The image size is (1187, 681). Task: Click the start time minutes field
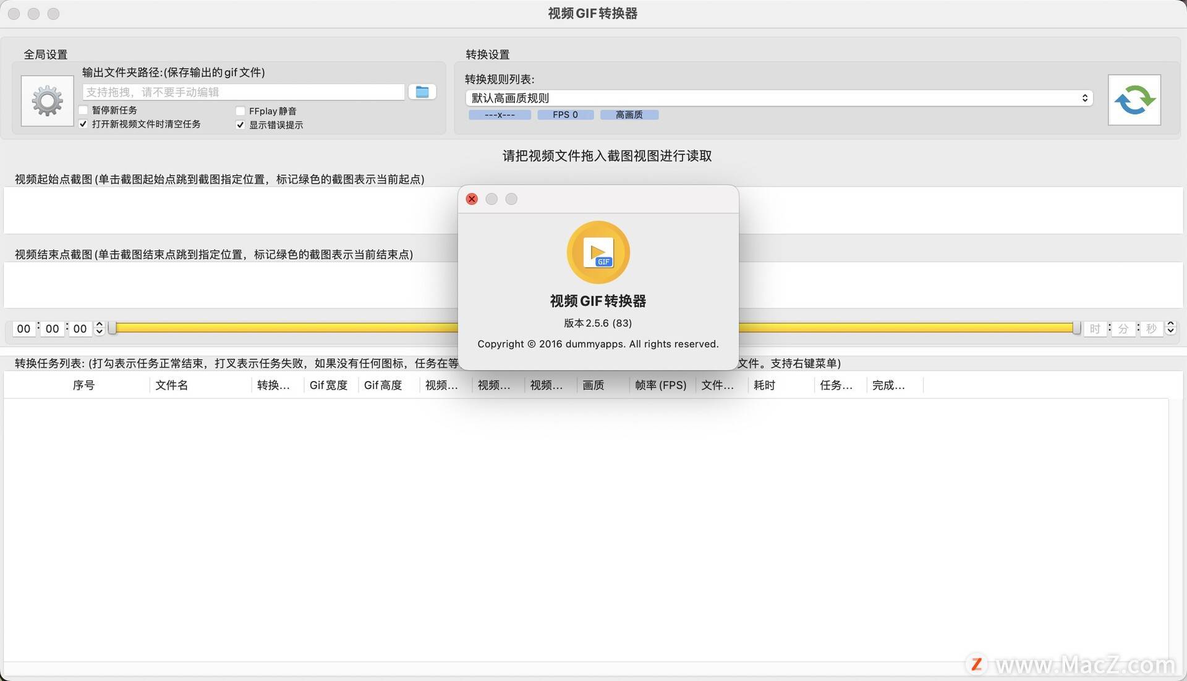click(x=53, y=328)
